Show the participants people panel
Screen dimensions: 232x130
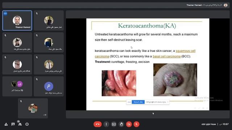point(20,124)
